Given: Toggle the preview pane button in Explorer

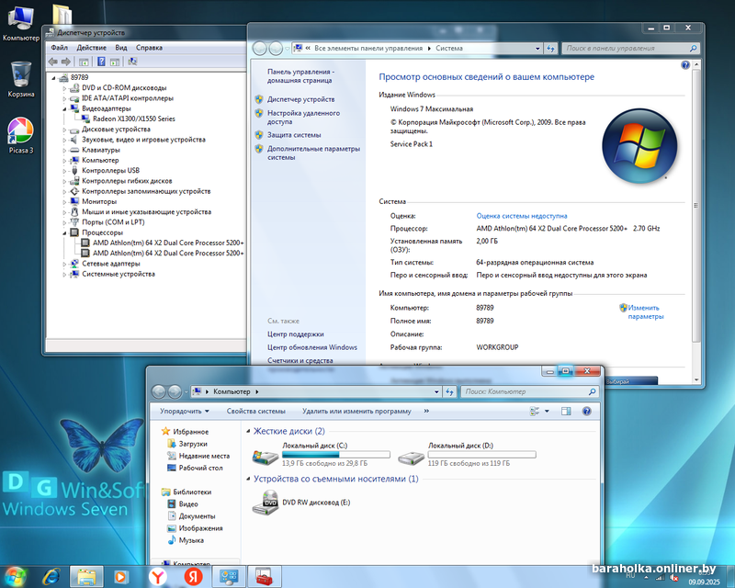Looking at the screenshot, I should [566, 412].
